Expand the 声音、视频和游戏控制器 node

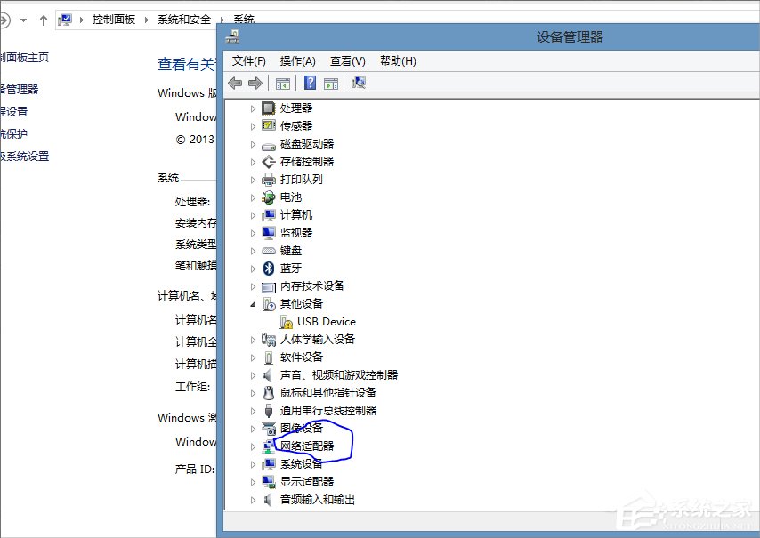254,374
